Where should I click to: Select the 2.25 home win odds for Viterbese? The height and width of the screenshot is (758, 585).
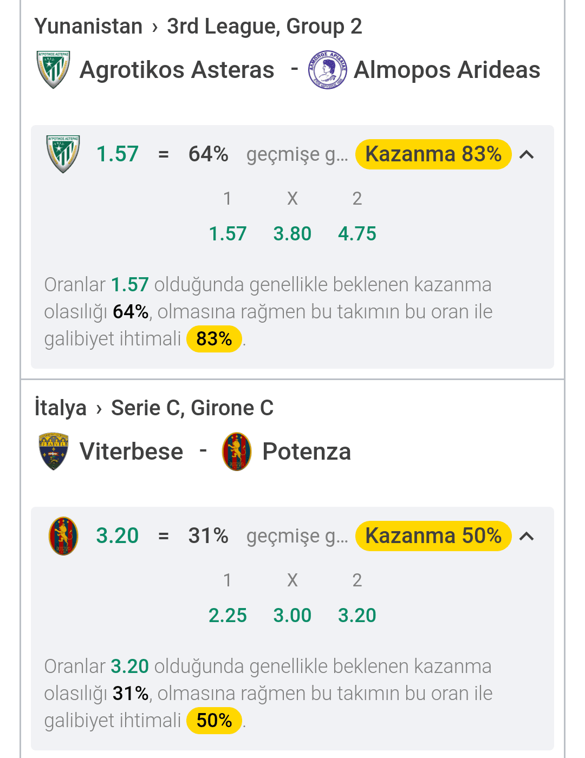point(227,616)
